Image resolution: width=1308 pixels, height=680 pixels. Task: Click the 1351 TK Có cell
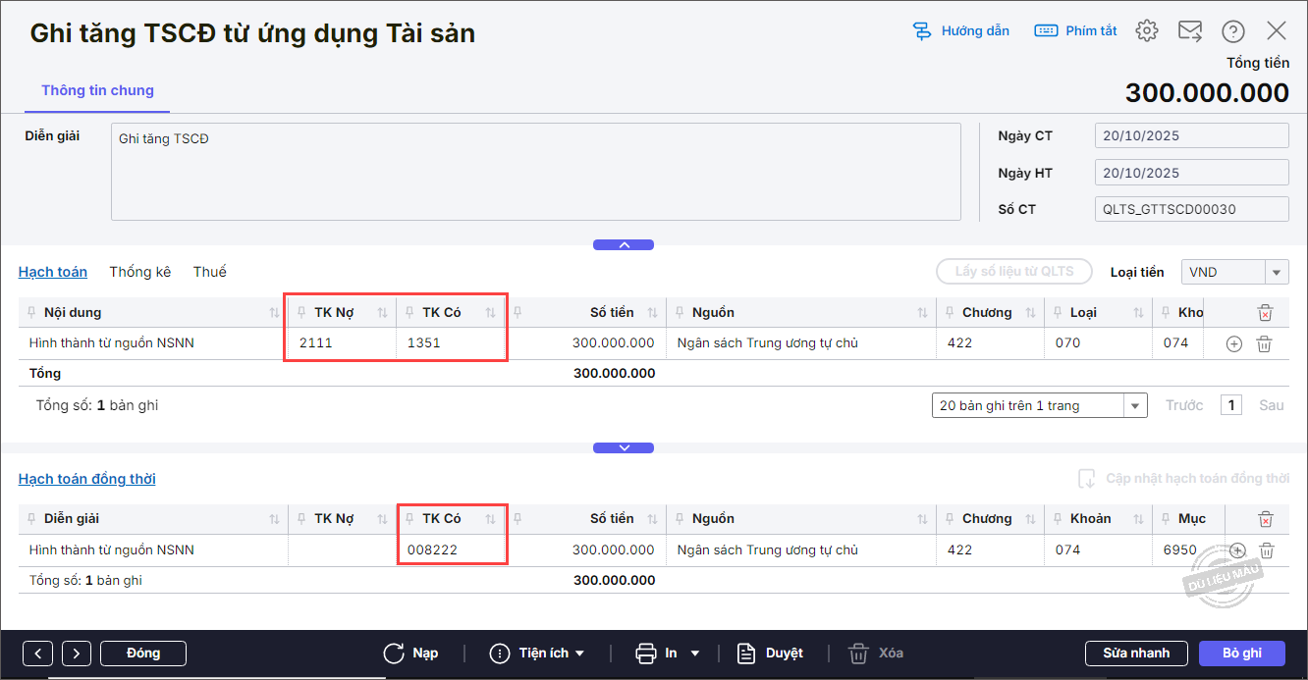coord(451,343)
